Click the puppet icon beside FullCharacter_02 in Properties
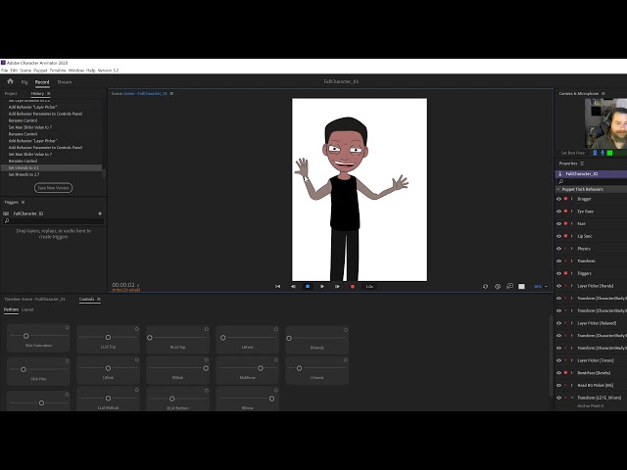The width and height of the screenshot is (627, 470). [560, 174]
